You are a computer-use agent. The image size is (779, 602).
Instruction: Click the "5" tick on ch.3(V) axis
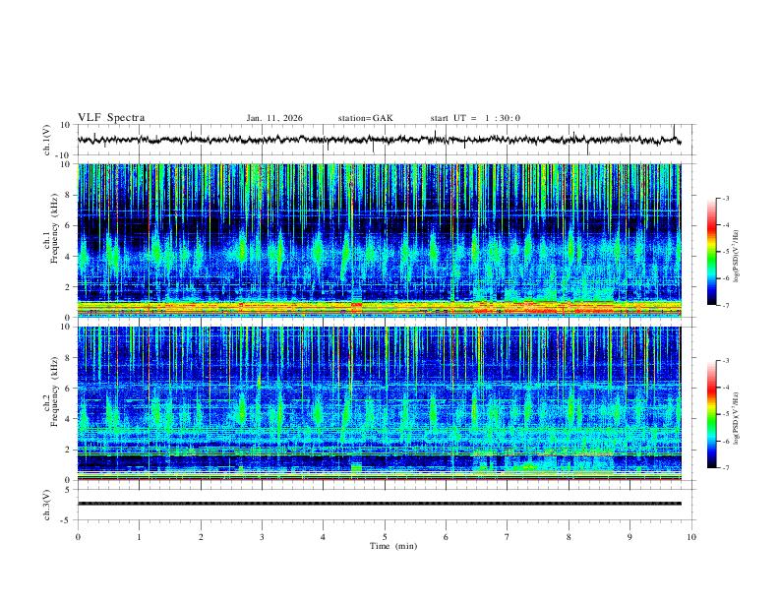point(68,490)
